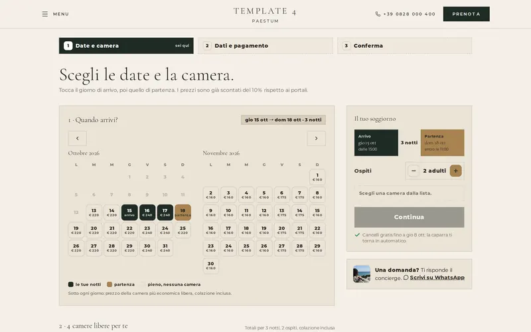Select step 1 Date e camera tab
531x332 pixels.
[x=126, y=46]
